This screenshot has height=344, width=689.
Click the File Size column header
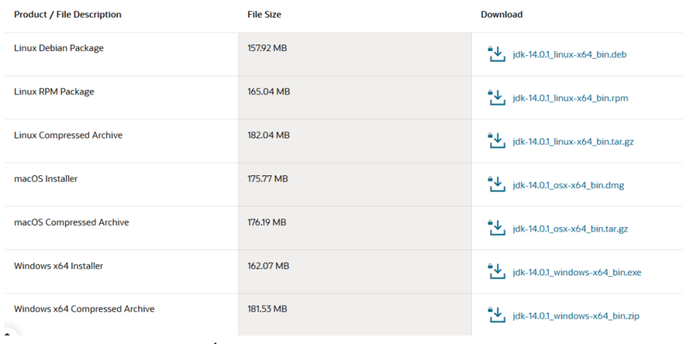(264, 15)
